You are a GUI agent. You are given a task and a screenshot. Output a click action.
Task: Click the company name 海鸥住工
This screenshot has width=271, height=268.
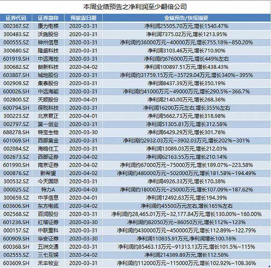coord(48,149)
